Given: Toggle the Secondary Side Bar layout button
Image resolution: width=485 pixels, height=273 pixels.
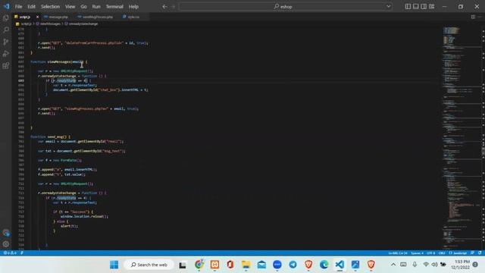Looking at the screenshot, I should click(424, 7).
